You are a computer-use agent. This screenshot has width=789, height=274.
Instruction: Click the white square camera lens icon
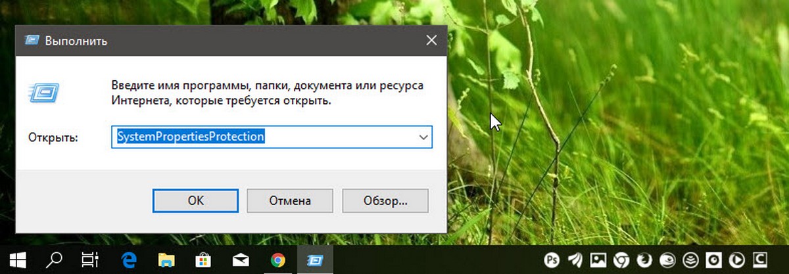coord(714,260)
